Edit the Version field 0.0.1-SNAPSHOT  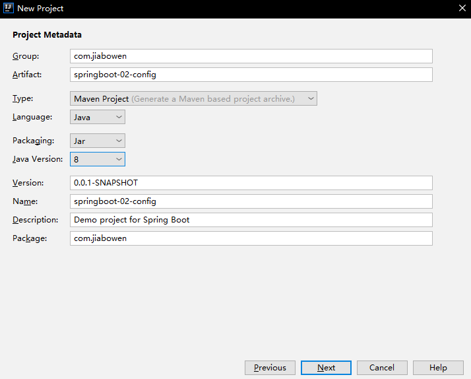pos(251,183)
